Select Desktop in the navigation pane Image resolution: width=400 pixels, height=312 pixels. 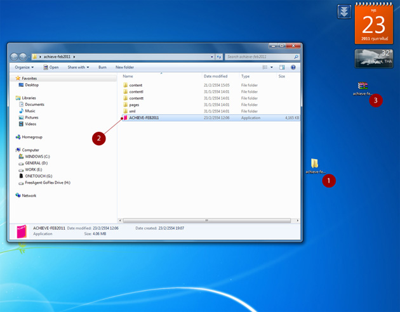tap(32, 85)
